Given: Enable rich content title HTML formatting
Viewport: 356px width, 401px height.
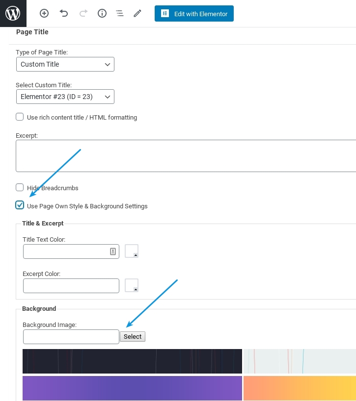Looking at the screenshot, I should pyautogui.click(x=20, y=117).
